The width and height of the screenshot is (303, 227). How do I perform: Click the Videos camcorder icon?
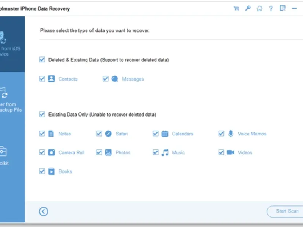pos(231,152)
